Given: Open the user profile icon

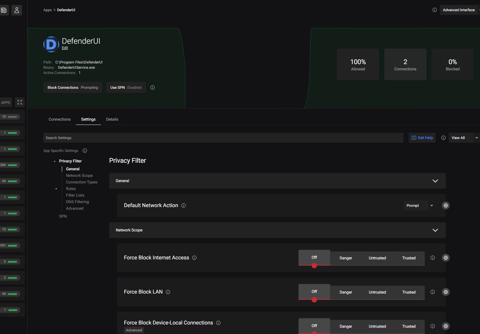Looking at the screenshot, I should pyautogui.click(x=17, y=10).
